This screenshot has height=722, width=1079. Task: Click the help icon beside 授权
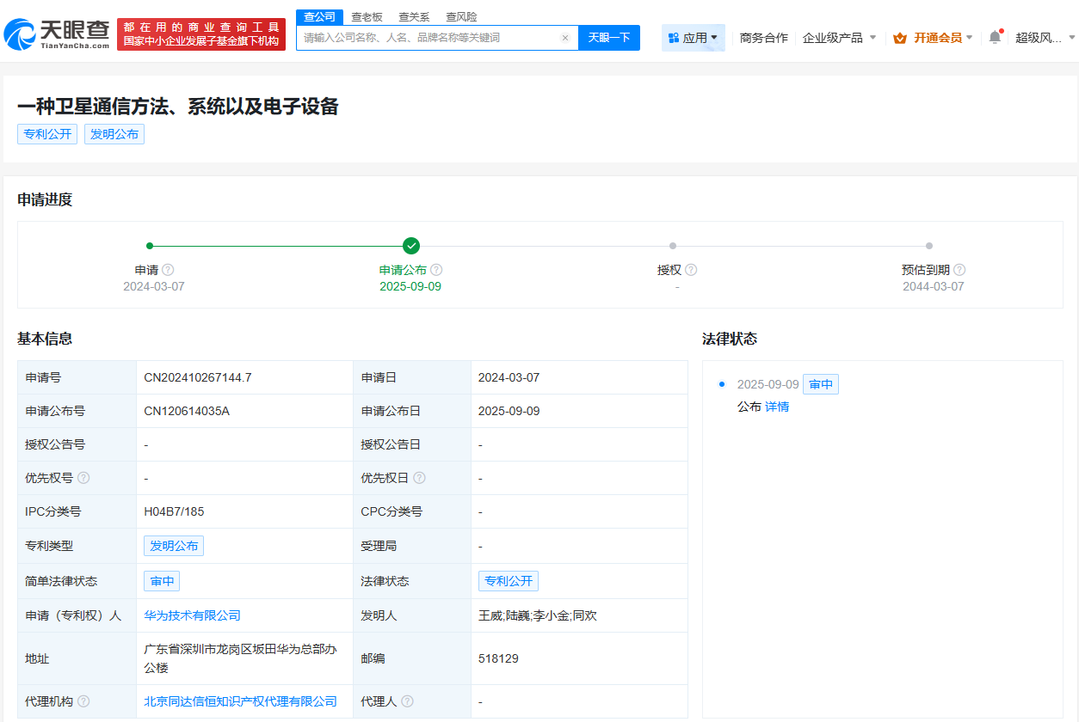691,269
